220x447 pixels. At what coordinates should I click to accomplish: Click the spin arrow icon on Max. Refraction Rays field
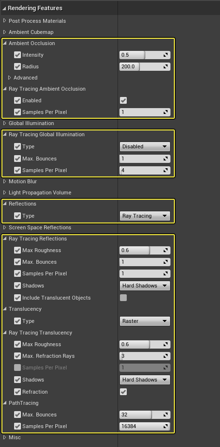coord(166,356)
